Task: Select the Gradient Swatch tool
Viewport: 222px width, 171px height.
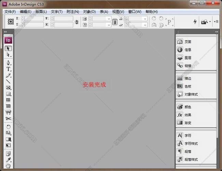Action: (x=9, y=139)
